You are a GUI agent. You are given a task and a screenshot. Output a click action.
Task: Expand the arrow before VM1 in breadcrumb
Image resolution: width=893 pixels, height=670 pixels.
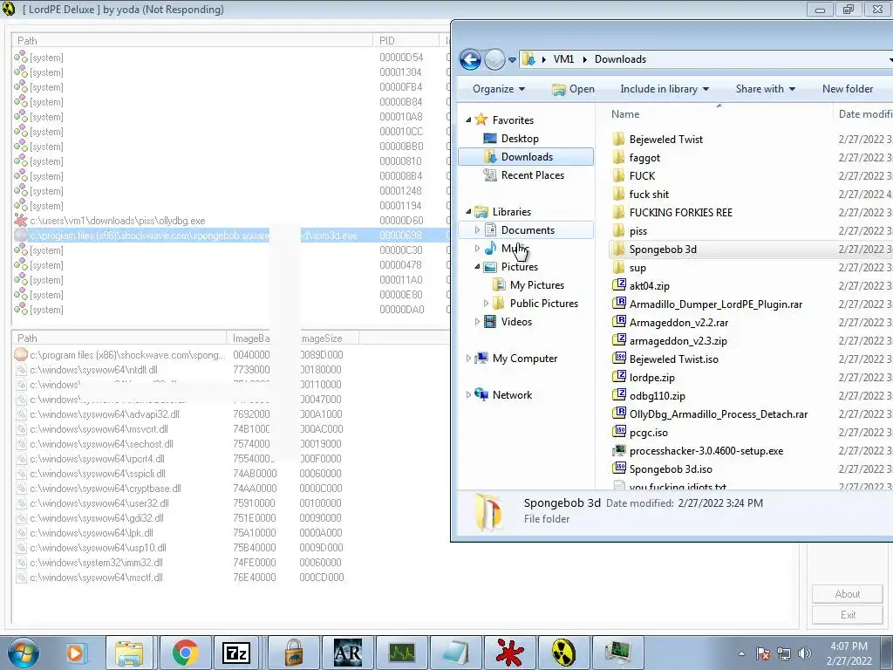pos(544,59)
